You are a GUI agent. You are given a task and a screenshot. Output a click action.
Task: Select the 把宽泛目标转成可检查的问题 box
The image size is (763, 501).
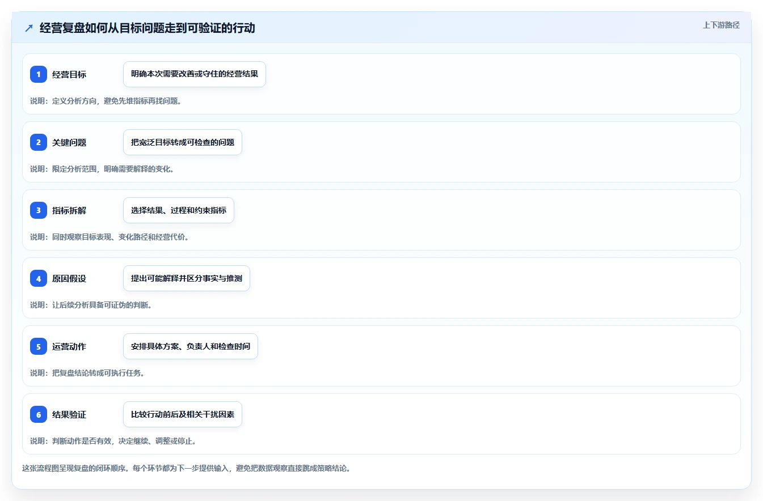tap(183, 142)
